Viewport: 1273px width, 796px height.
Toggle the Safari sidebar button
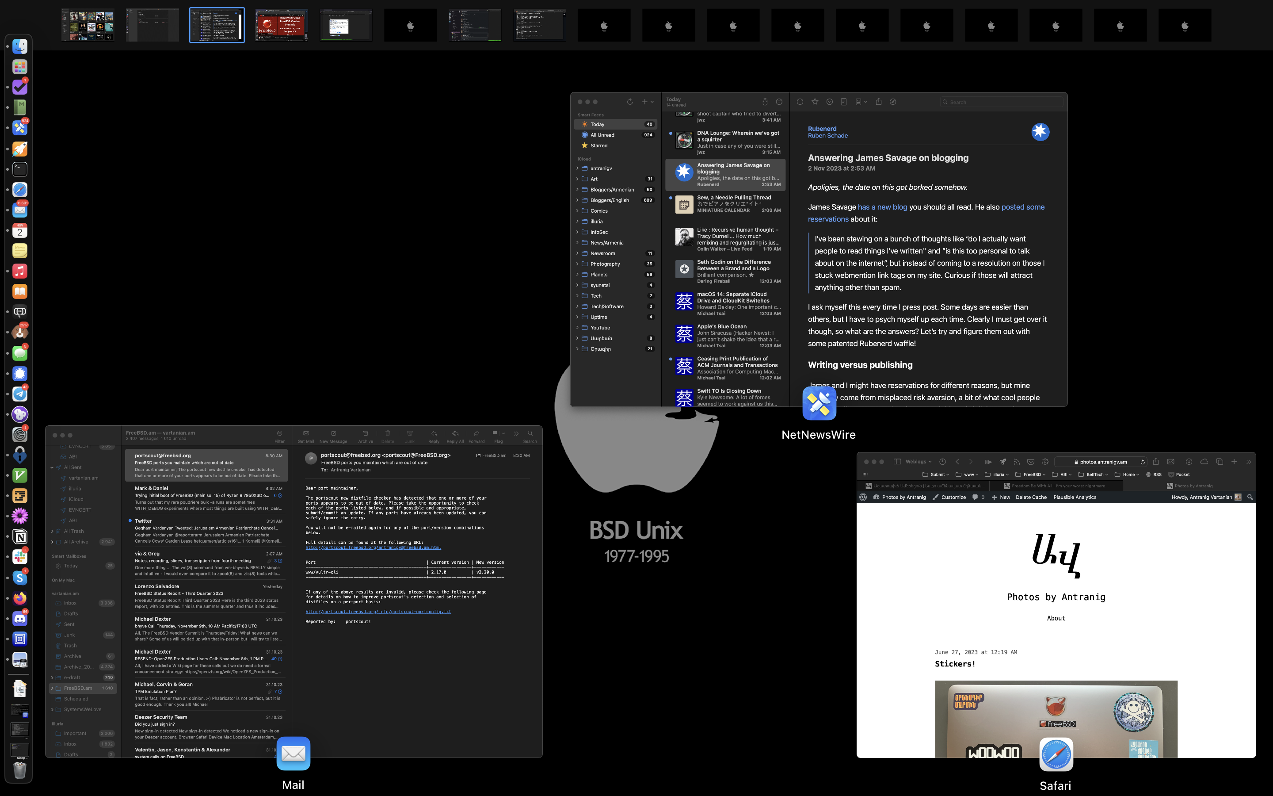[897, 462]
